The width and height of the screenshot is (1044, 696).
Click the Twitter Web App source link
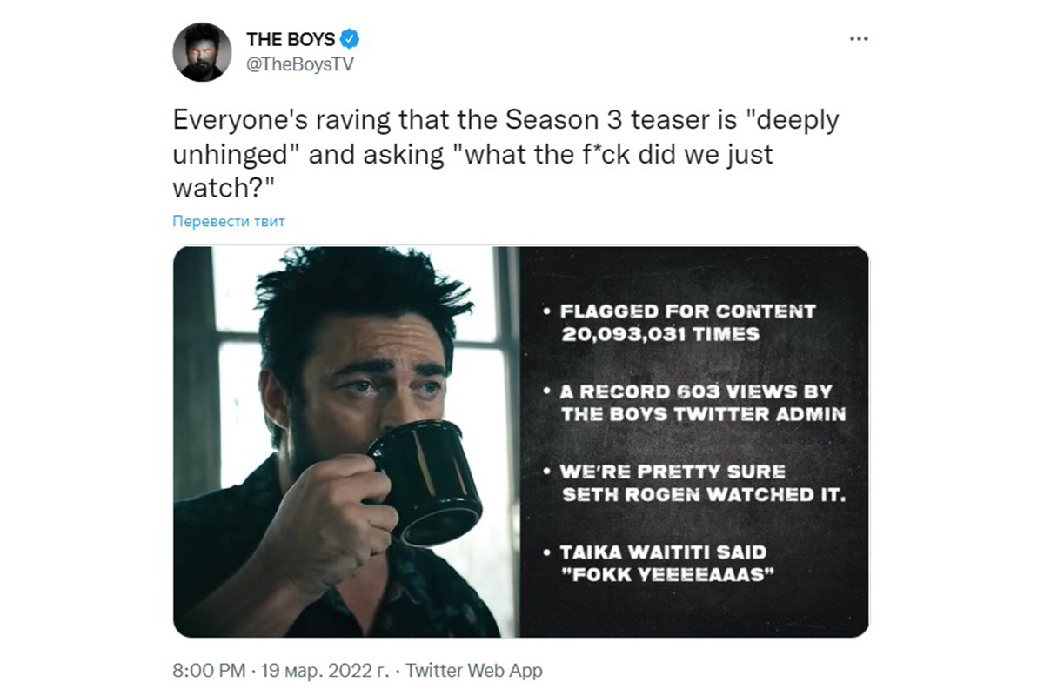pyautogui.click(x=474, y=671)
